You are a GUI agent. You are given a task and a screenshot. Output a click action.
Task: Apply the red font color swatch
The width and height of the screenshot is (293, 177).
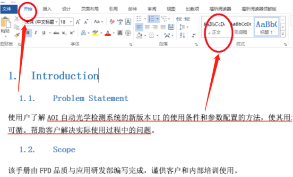(108, 33)
